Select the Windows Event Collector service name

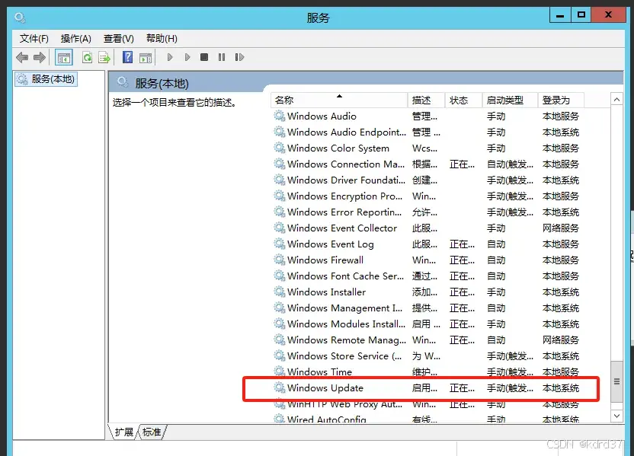coord(342,228)
